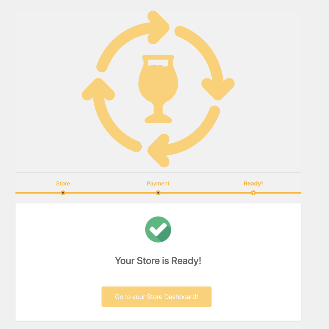Select the Store step radio marker
This screenshot has width=329, height=329.
point(63,193)
